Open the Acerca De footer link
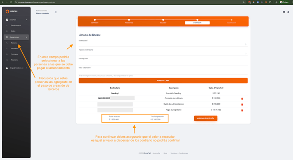This screenshot has width=293, height=160. [156, 153]
